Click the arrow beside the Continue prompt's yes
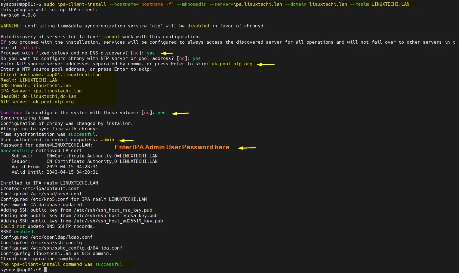The width and height of the screenshot is (459, 273). 180,113
